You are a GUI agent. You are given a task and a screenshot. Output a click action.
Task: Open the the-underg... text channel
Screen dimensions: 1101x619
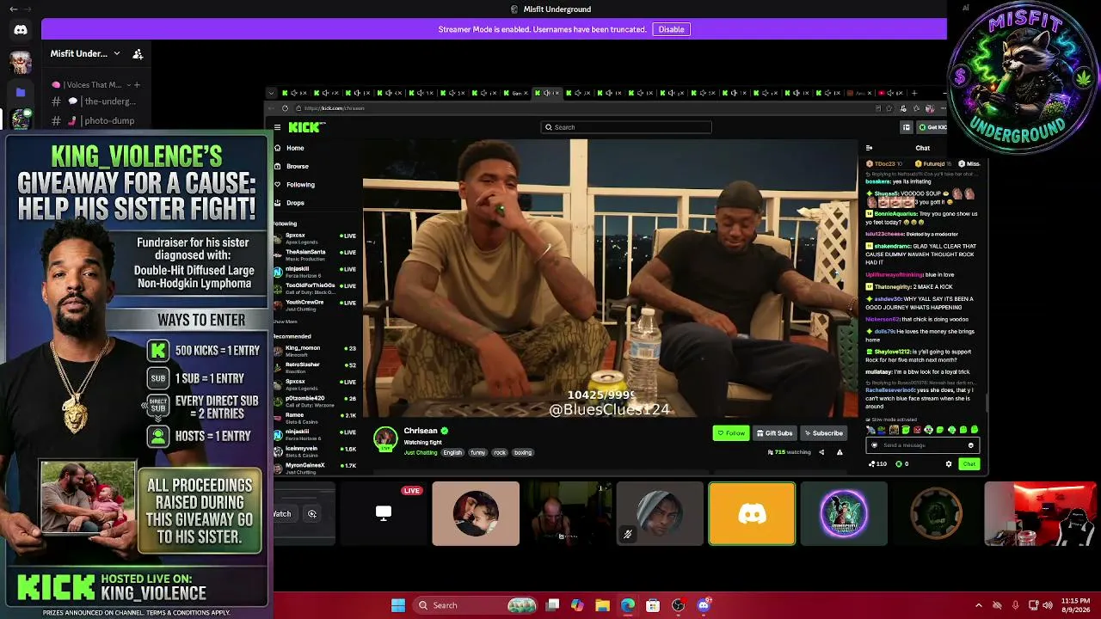(x=93, y=101)
